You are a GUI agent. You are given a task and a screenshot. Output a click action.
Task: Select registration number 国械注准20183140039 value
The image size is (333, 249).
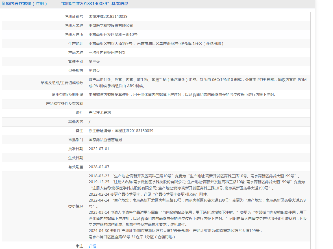click(108, 16)
